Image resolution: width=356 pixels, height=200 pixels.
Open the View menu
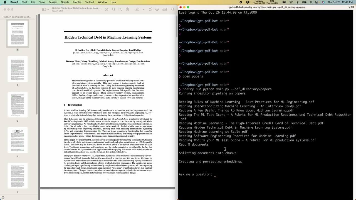pos(42,2)
